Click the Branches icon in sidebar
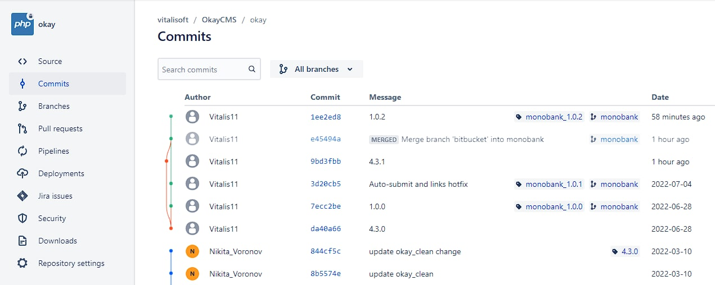This screenshot has width=715, height=285. coord(23,107)
